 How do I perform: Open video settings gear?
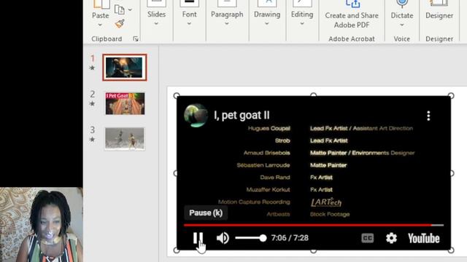pyautogui.click(x=391, y=238)
